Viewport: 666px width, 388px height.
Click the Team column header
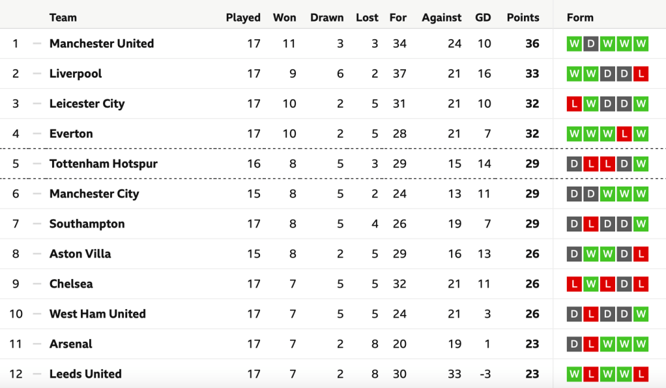(x=63, y=18)
